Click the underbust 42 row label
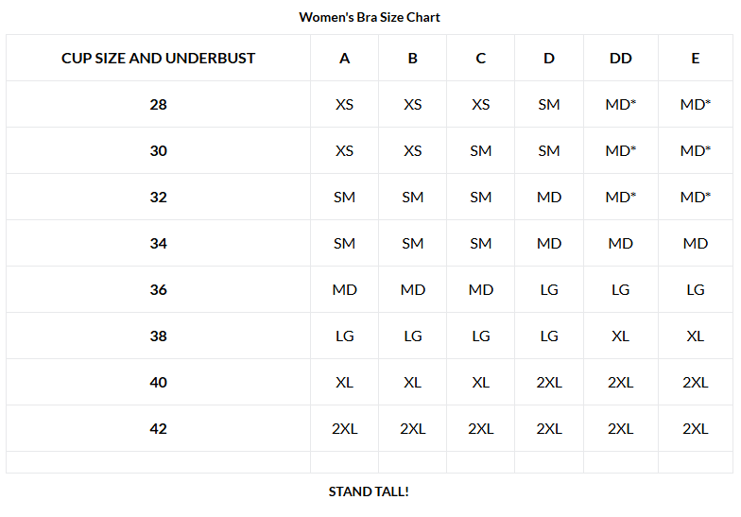The height and width of the screenshot is (517, 741). point(159,428)
